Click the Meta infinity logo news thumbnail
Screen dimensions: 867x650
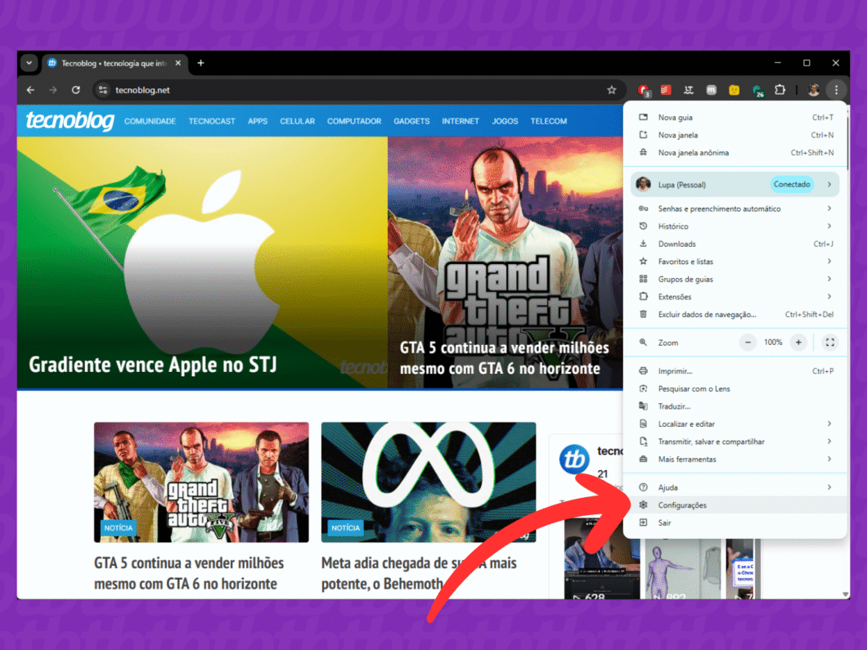[429, 482]
